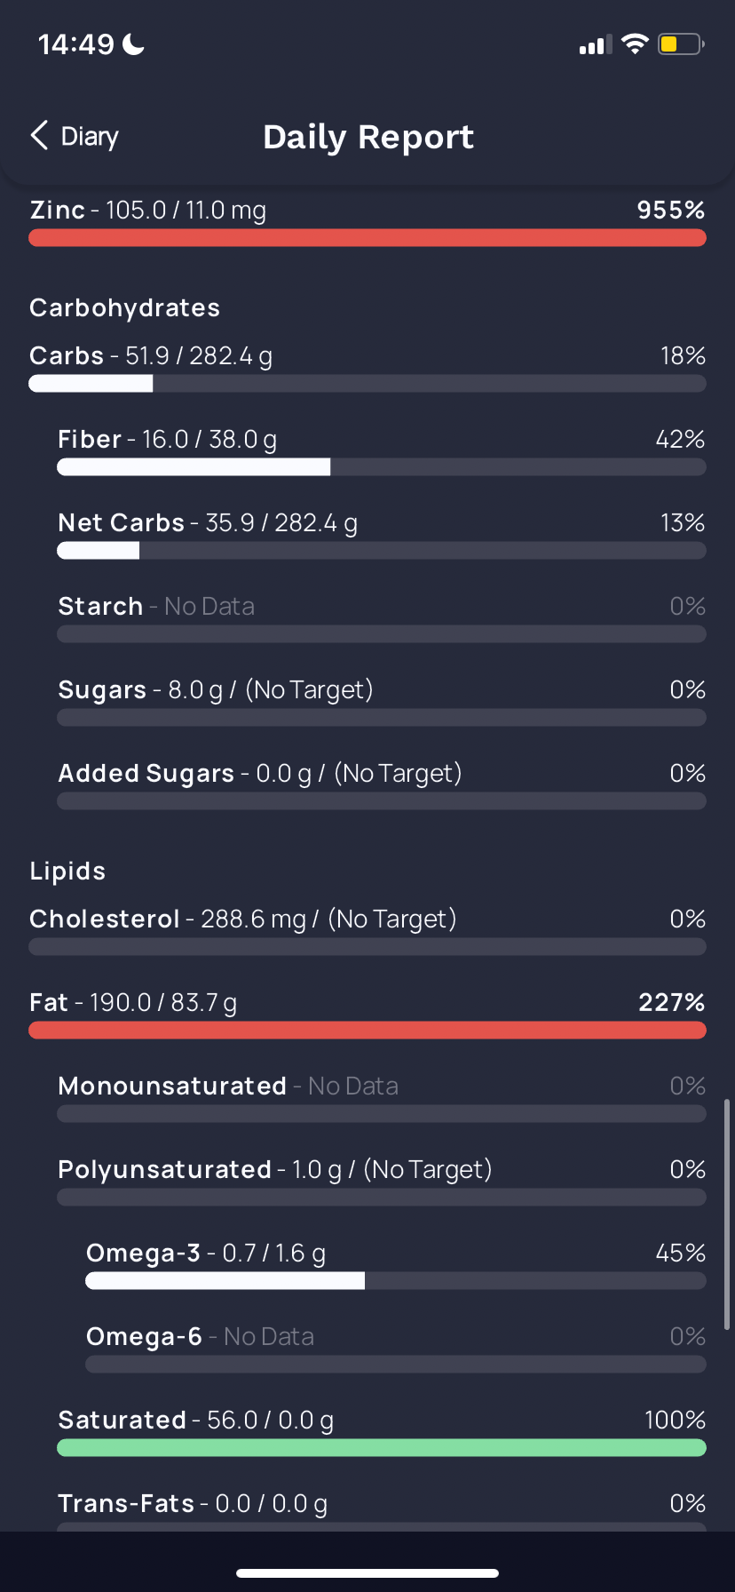The image size is (735, 1592).
Task: Tap the Wi-Fi status icon
Action: pyautogui.click(x=635, y=44)
